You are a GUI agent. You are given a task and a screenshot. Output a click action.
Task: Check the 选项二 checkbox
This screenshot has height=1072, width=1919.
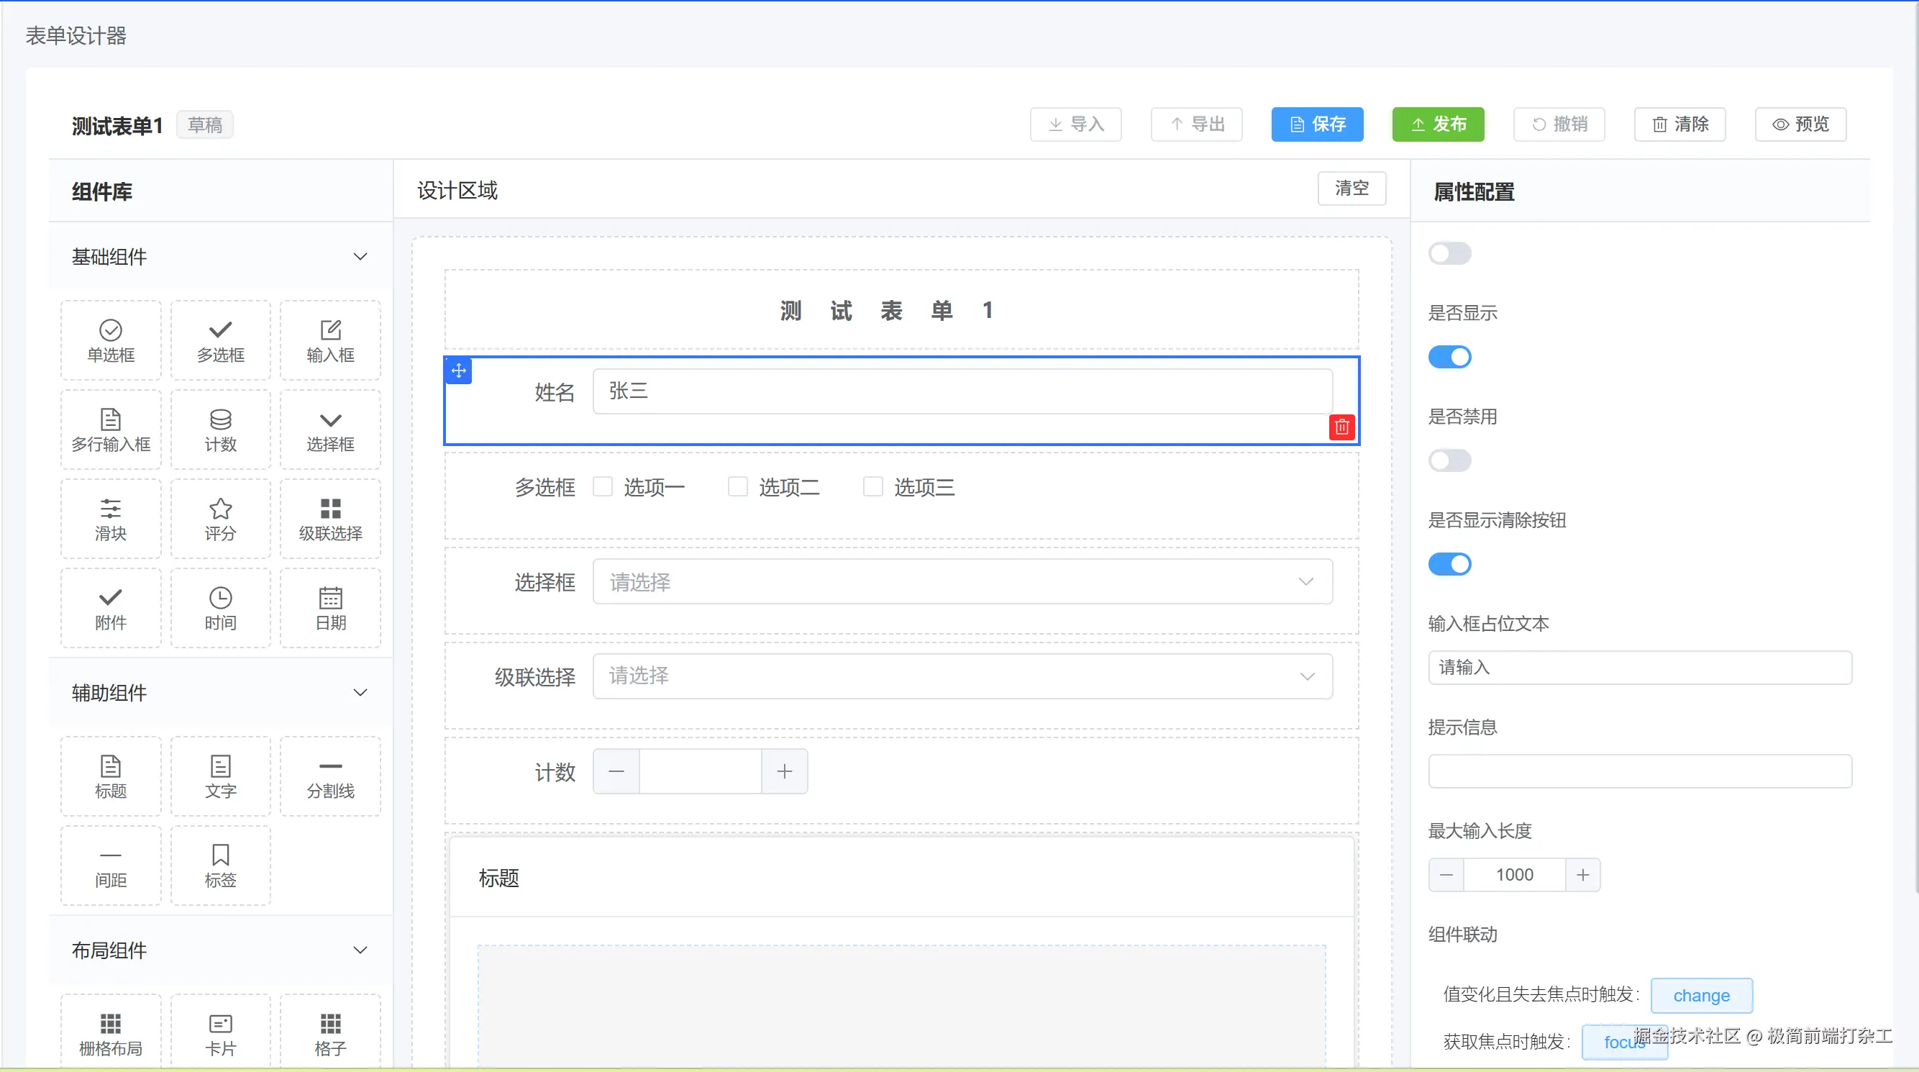pos(737,487)
